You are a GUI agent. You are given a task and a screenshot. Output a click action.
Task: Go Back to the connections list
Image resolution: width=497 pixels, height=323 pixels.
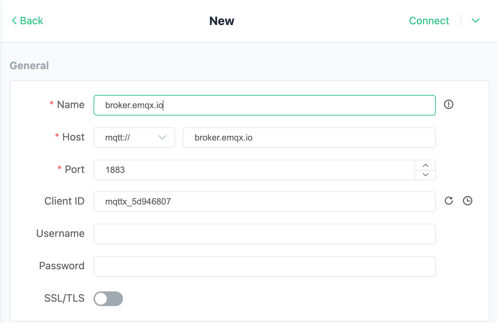27,21
